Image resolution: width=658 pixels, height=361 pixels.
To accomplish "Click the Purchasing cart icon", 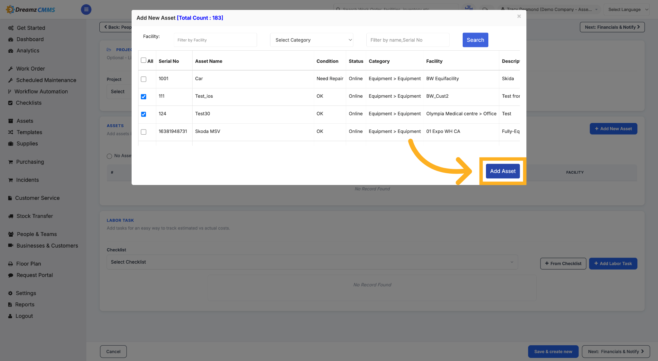I will [x=11, y=162].
